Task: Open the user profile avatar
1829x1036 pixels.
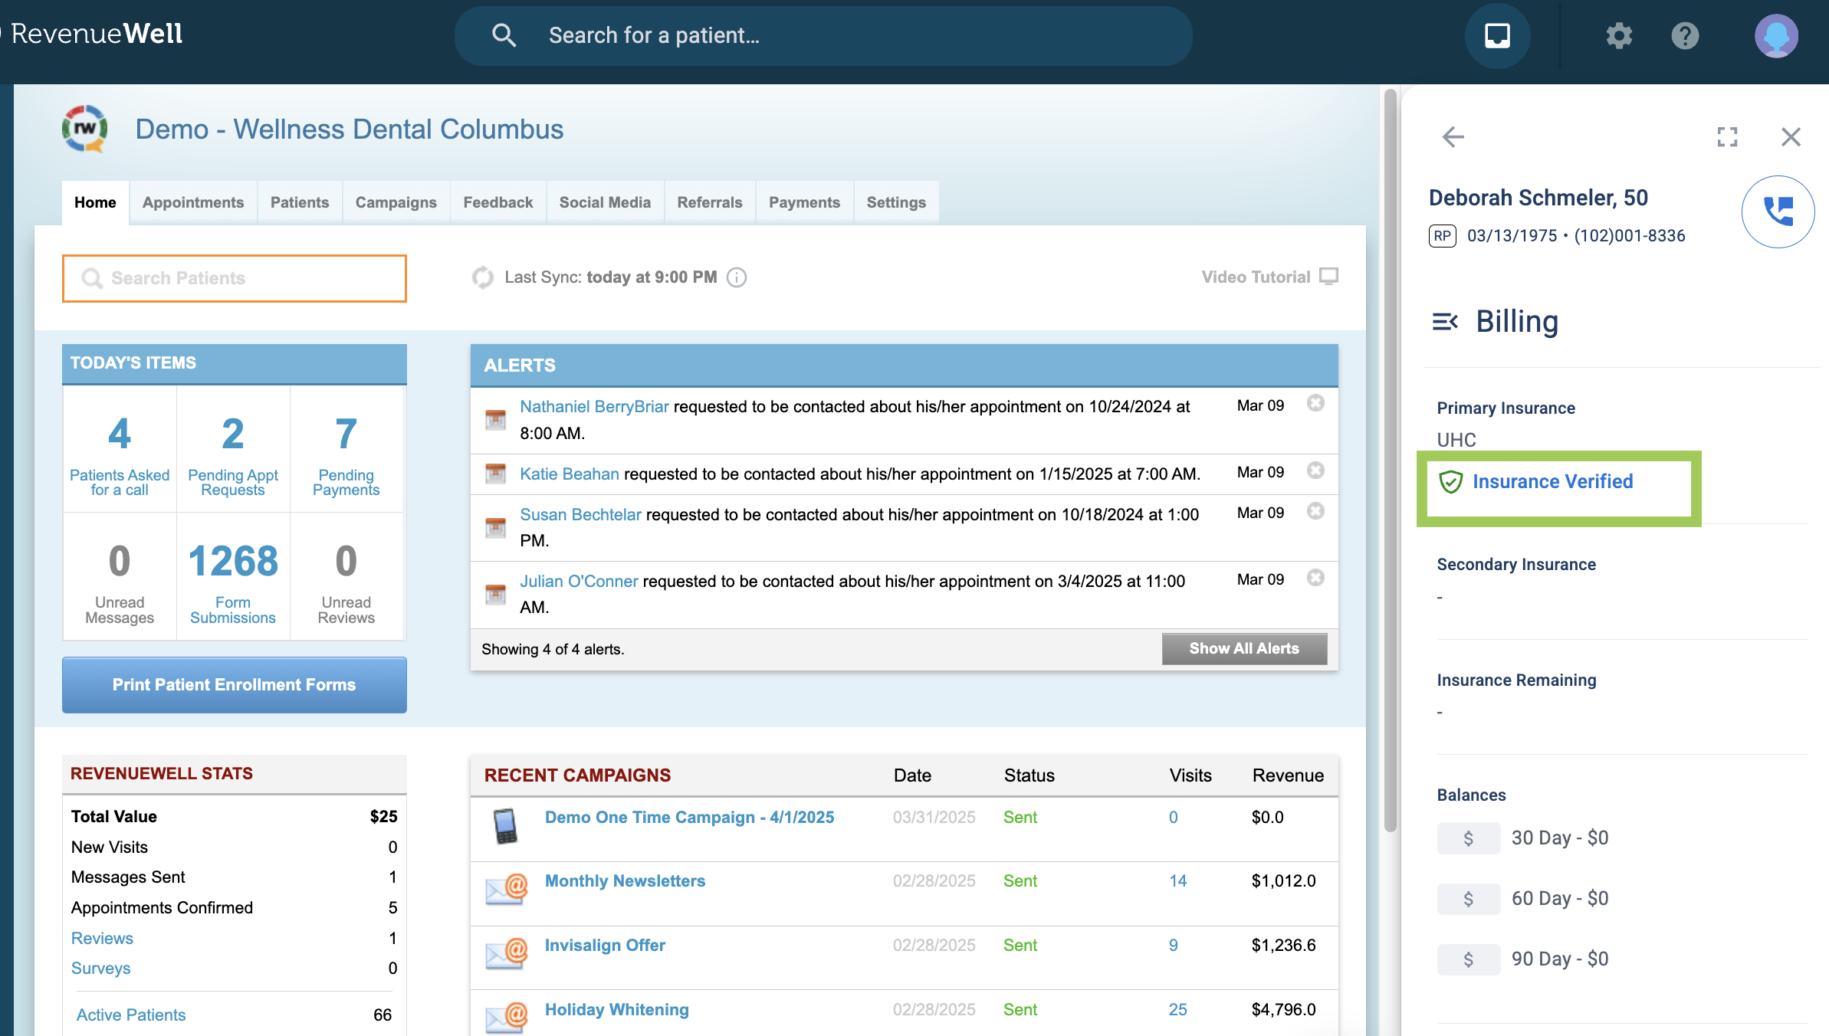Action: pos(1776,36)
